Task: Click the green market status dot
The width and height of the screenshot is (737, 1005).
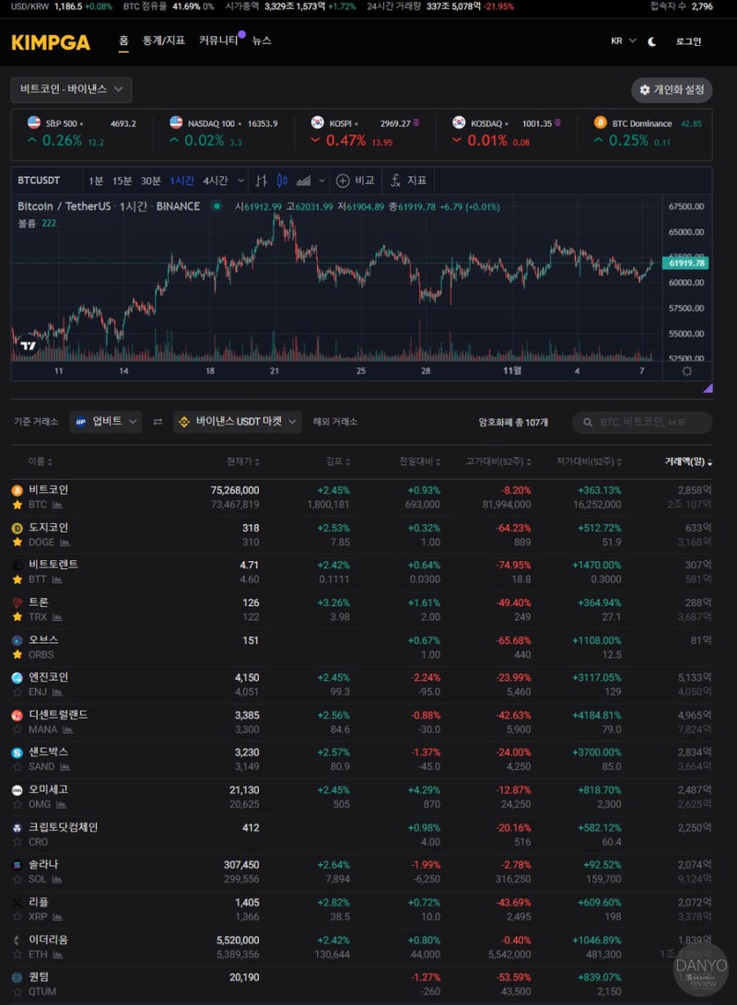Action: pos(217,206)
